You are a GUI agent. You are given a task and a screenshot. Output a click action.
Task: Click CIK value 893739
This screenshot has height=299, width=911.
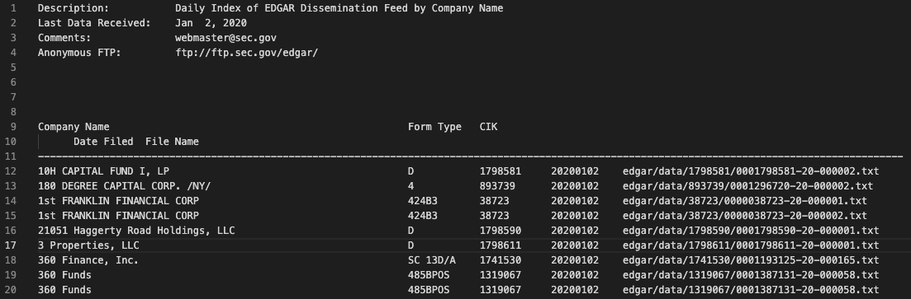[x=497, y=187]
